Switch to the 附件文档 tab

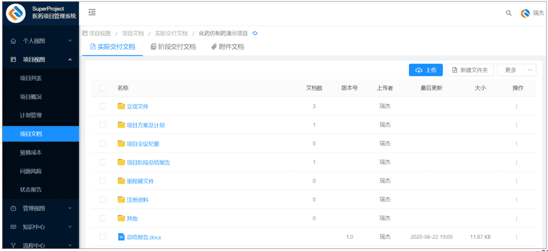pos(227,47)
